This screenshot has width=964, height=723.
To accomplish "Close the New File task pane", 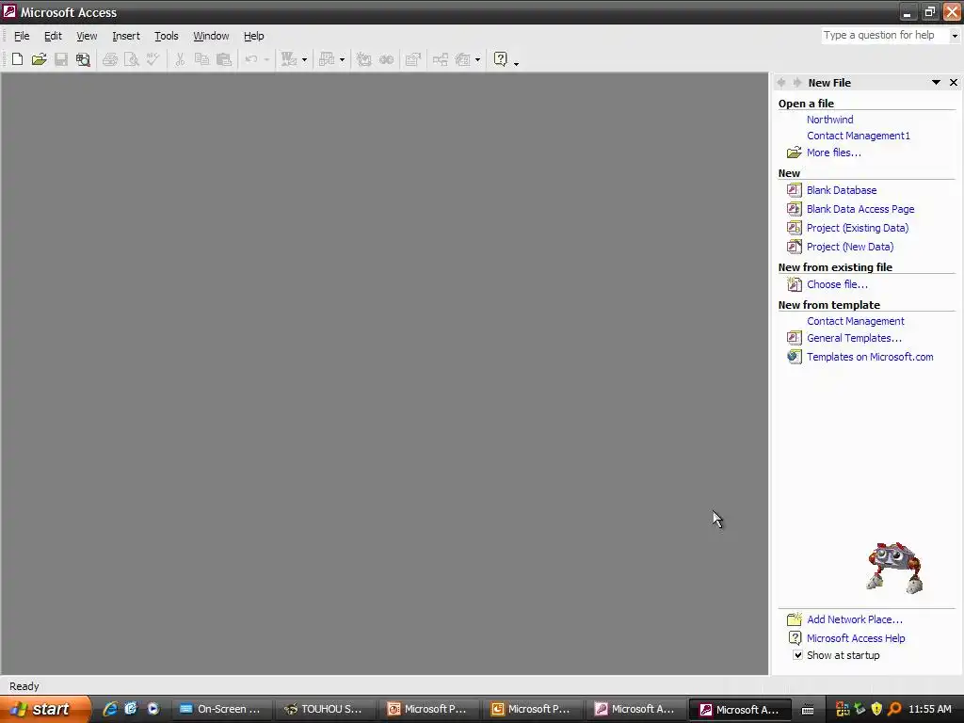I will 954,83.
